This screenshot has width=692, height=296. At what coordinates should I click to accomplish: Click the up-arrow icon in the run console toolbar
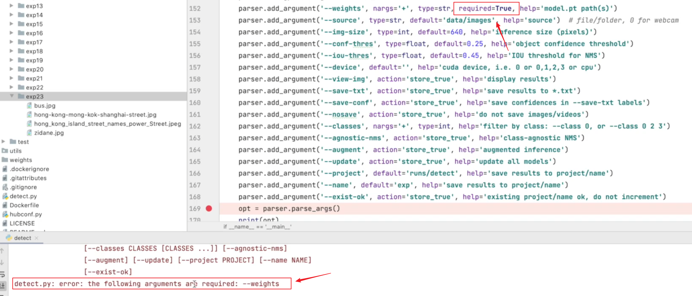point(2,251)
